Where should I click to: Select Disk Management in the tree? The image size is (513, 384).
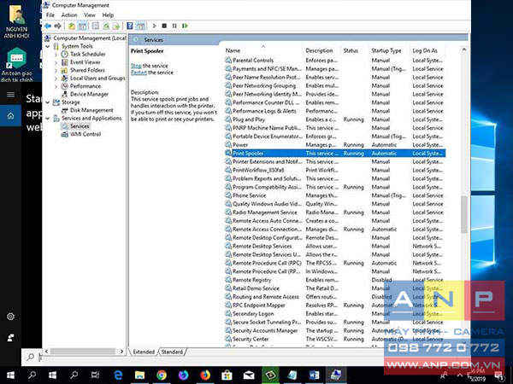(91, 110)
